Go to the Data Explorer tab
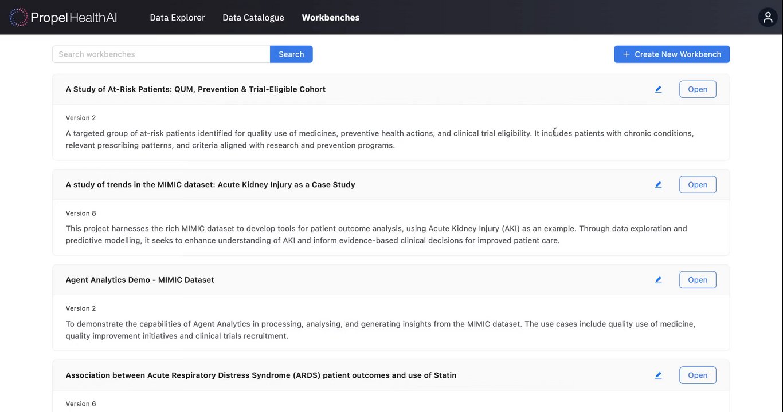The image size is (783, 412). click(x=177, y=17)
